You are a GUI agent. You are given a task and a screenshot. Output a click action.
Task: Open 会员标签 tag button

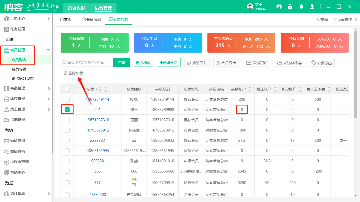tap(322, 63)
